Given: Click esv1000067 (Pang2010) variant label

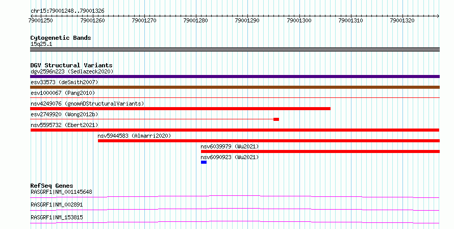Looking at the screenshot, I should tap(63, 93).
